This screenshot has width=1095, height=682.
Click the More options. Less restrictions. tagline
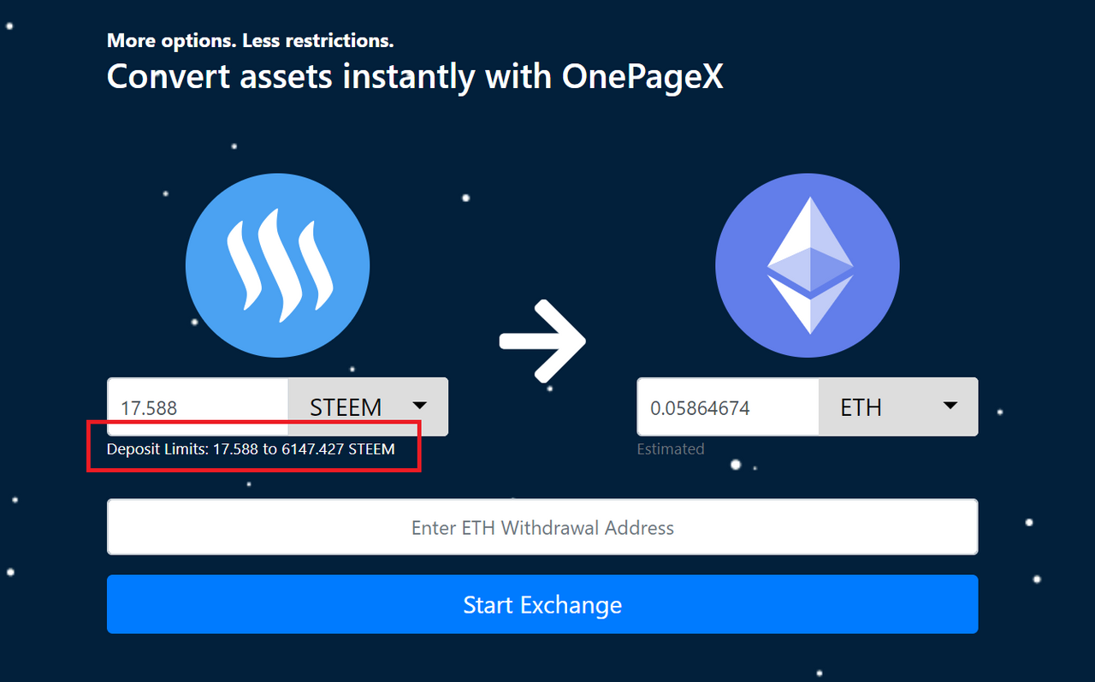pyautogui.click(x=250, y=40)
